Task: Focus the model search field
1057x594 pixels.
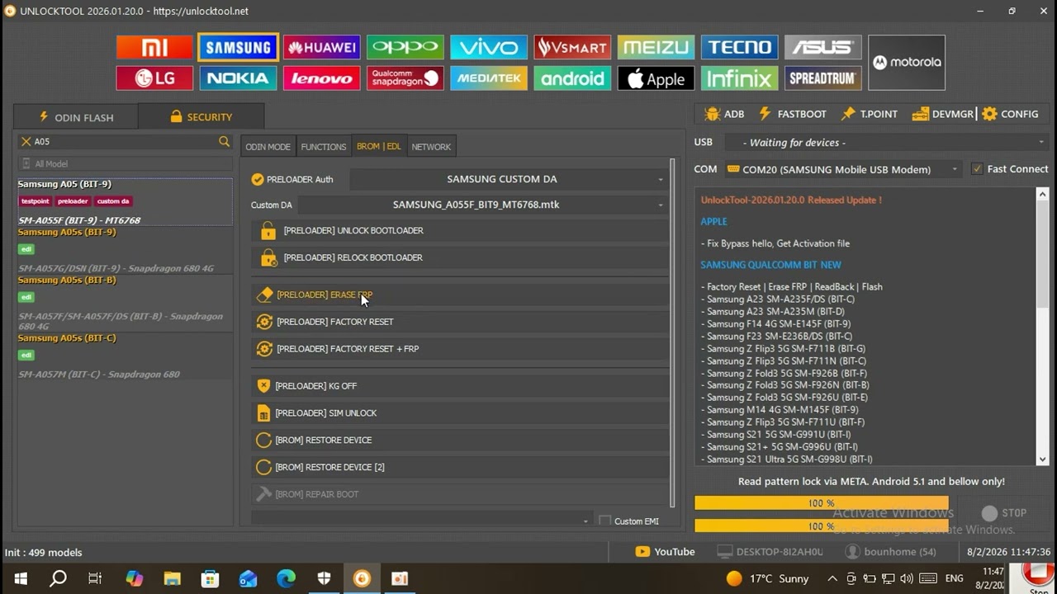Action: pos(124,142)
